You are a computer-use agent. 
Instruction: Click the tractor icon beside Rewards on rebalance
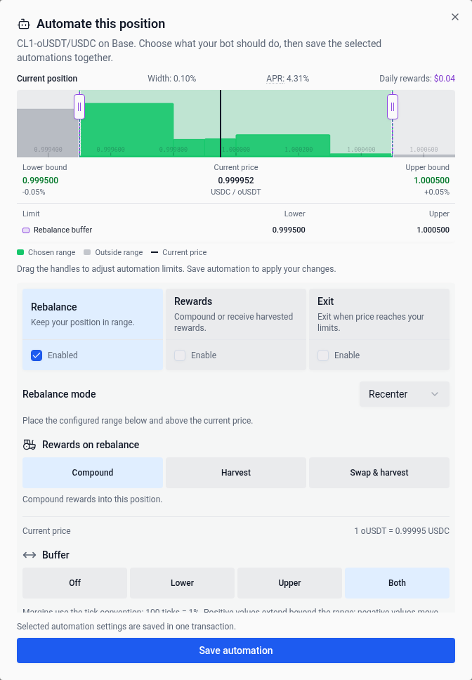click(29, 445)
